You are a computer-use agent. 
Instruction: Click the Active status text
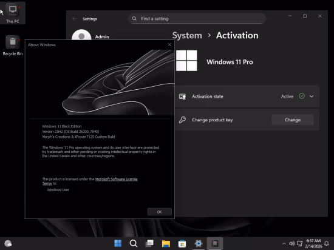point(287,96)
